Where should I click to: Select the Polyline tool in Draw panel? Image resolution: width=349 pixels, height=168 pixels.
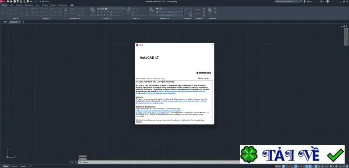tap(9, 10)
